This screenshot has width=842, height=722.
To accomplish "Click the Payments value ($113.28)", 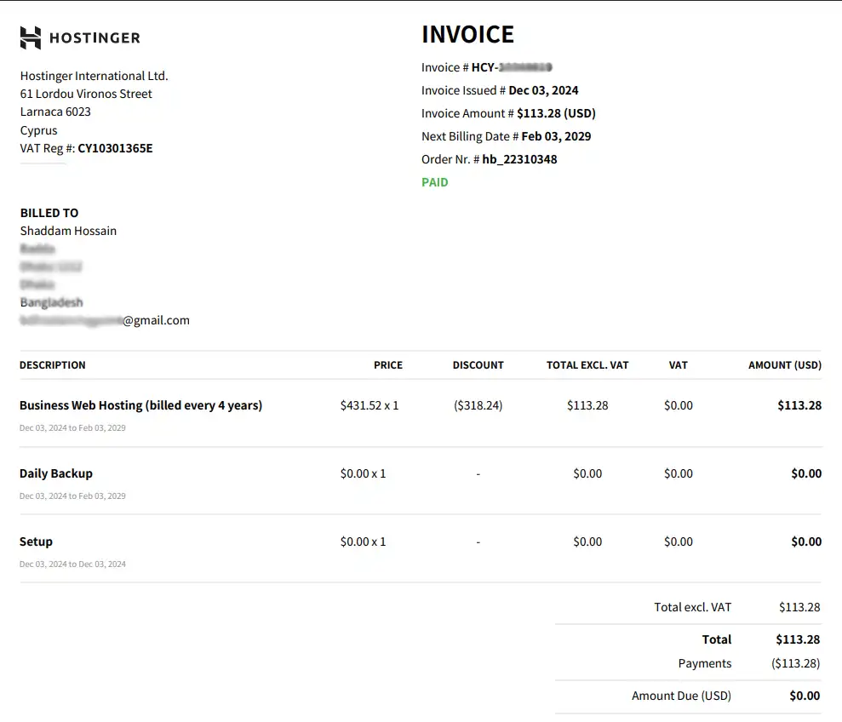I will 796,664.
